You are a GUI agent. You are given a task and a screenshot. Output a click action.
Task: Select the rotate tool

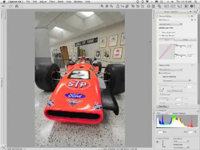coord(117,6)
